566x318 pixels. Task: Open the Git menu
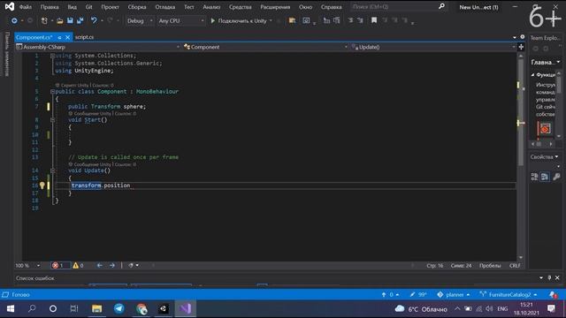coord(88,7)
